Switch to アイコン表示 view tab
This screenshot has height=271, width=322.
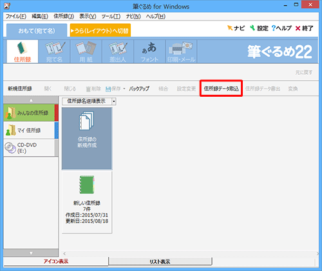[56, 261]
